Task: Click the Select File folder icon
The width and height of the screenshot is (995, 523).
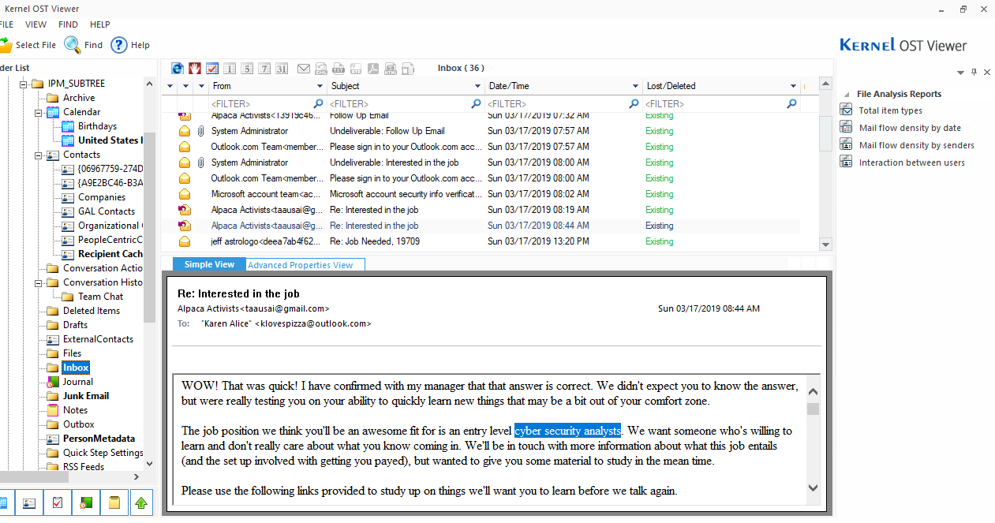Action: click(5, 45)
